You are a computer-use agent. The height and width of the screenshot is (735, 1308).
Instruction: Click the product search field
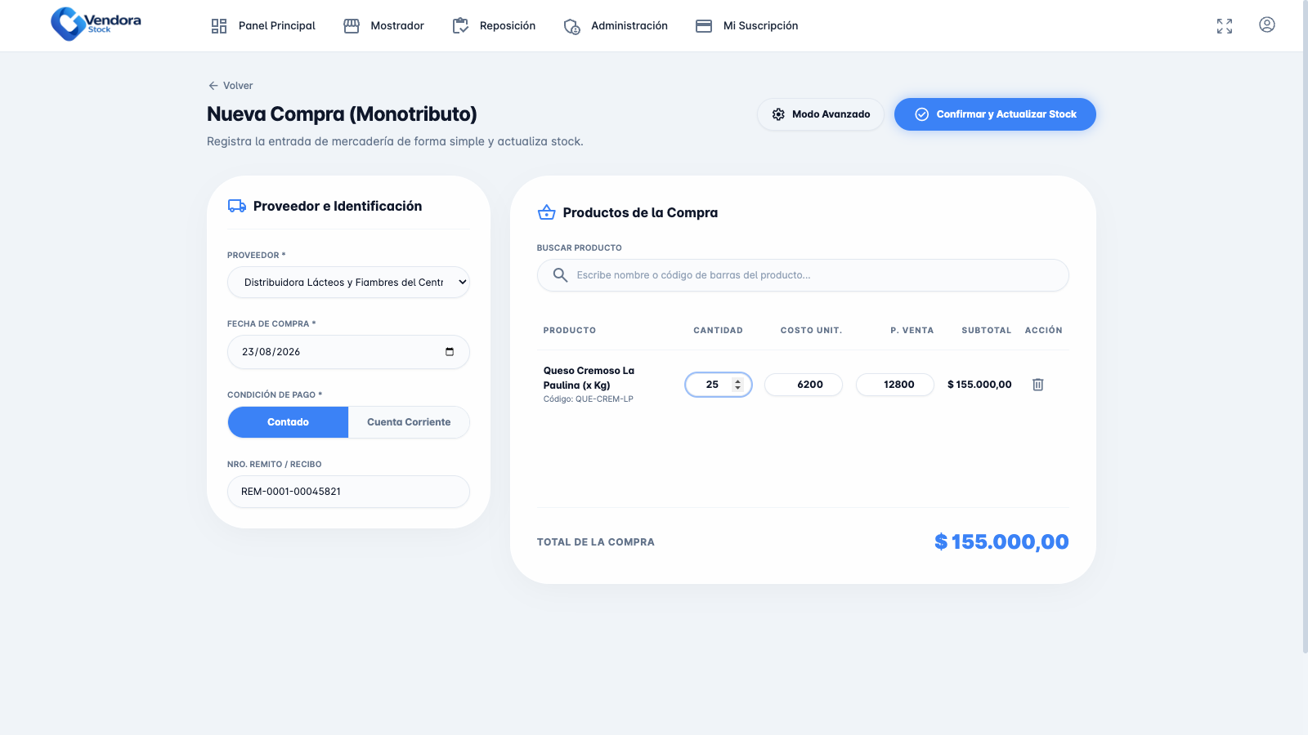click(803, 275)
